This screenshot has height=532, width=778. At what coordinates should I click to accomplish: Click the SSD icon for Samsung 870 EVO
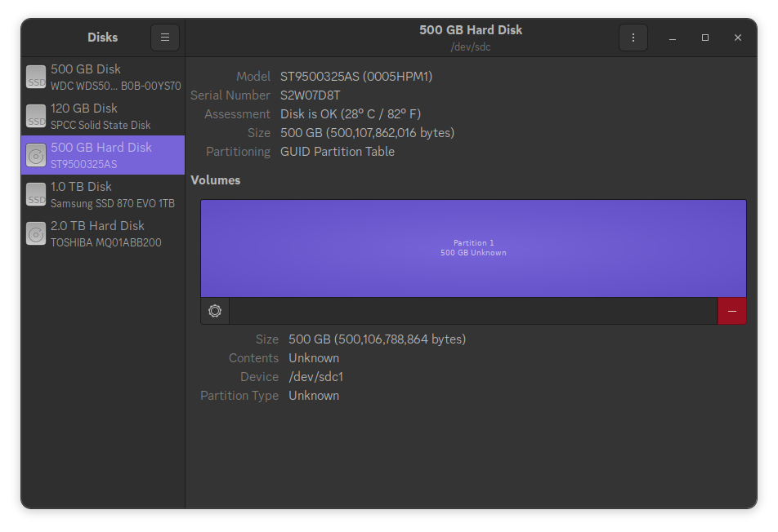click(36, 194)
